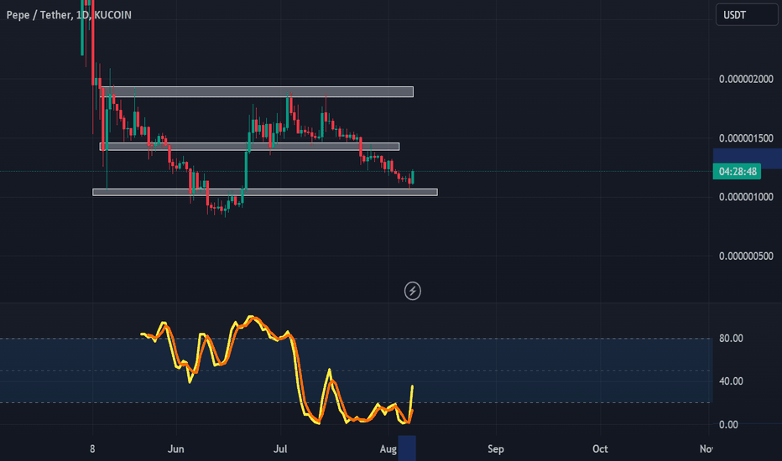This screenshot has width=782, height=461.
Task: Click the 04:28:48 countdown price label
Action: pyautogui.click(x=738, y=172)
